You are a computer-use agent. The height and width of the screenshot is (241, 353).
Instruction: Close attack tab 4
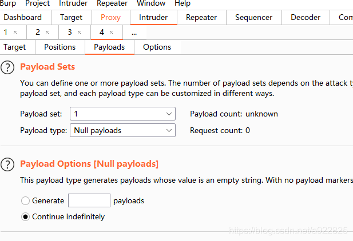111,33
